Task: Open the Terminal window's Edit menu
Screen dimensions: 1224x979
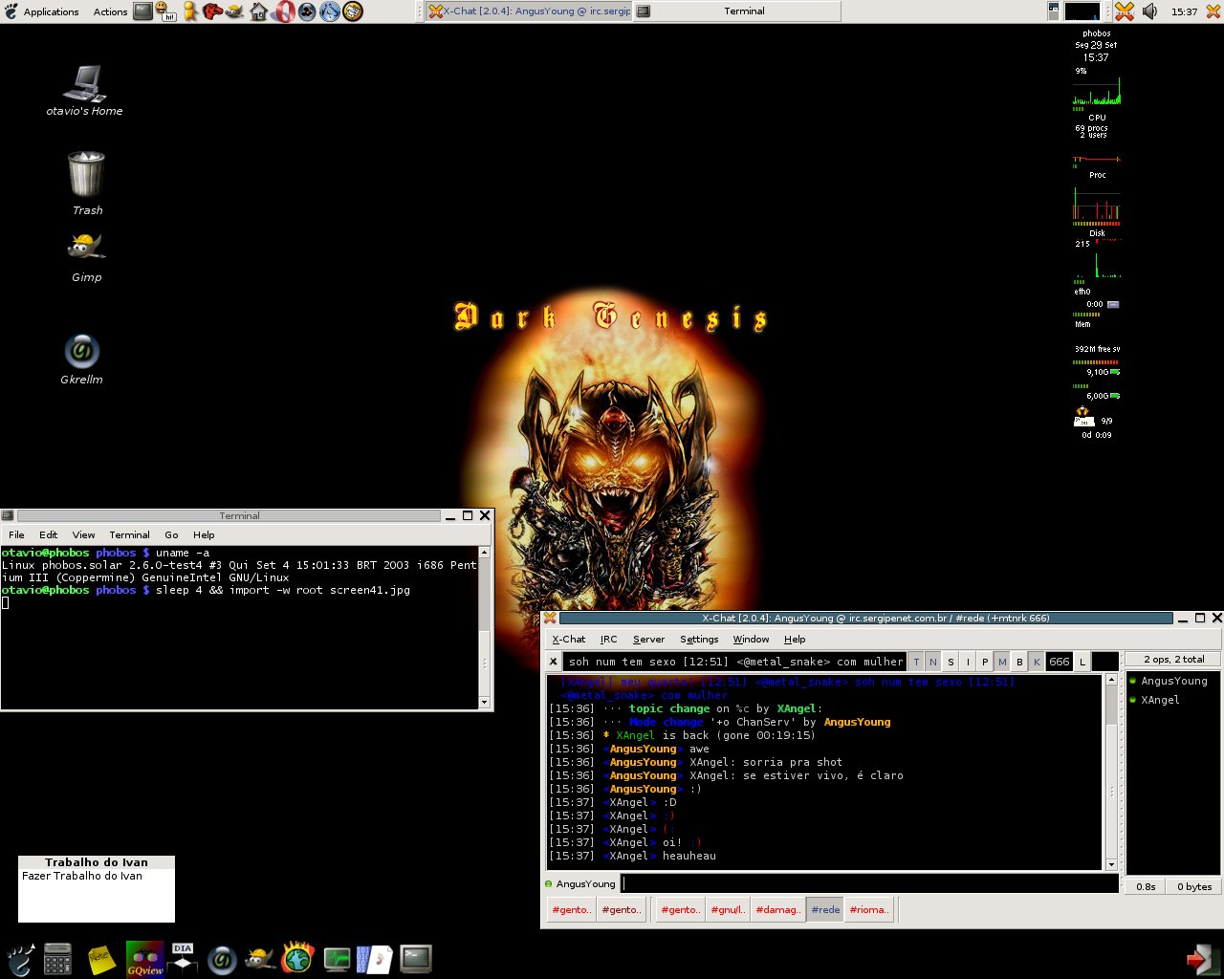Action: [x=48, y=534]
